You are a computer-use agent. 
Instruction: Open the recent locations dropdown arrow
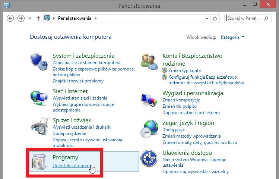click(30, 18)
